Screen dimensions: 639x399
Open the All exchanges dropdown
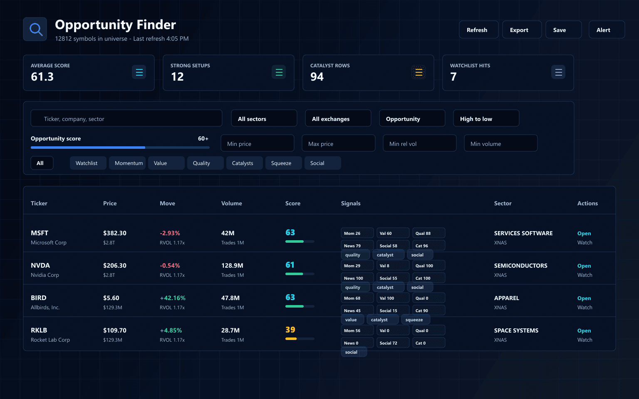tap(338, 118)
